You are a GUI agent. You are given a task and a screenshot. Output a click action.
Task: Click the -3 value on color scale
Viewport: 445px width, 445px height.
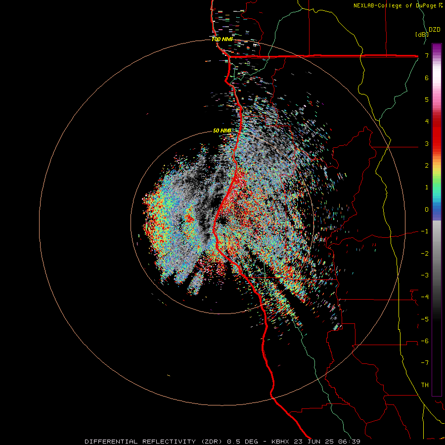click(x=425, y=275)
